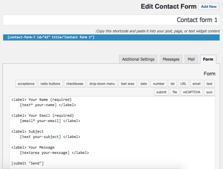The image size is (223, 169).
Task: Click the Add New button
Action: [209, 7]
